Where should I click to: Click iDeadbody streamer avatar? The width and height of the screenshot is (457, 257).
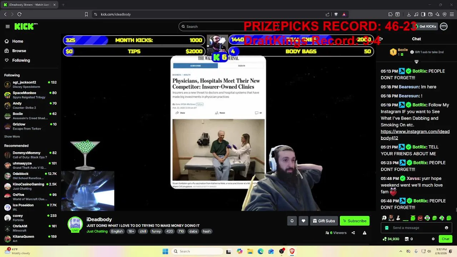[x=75, y=225]
